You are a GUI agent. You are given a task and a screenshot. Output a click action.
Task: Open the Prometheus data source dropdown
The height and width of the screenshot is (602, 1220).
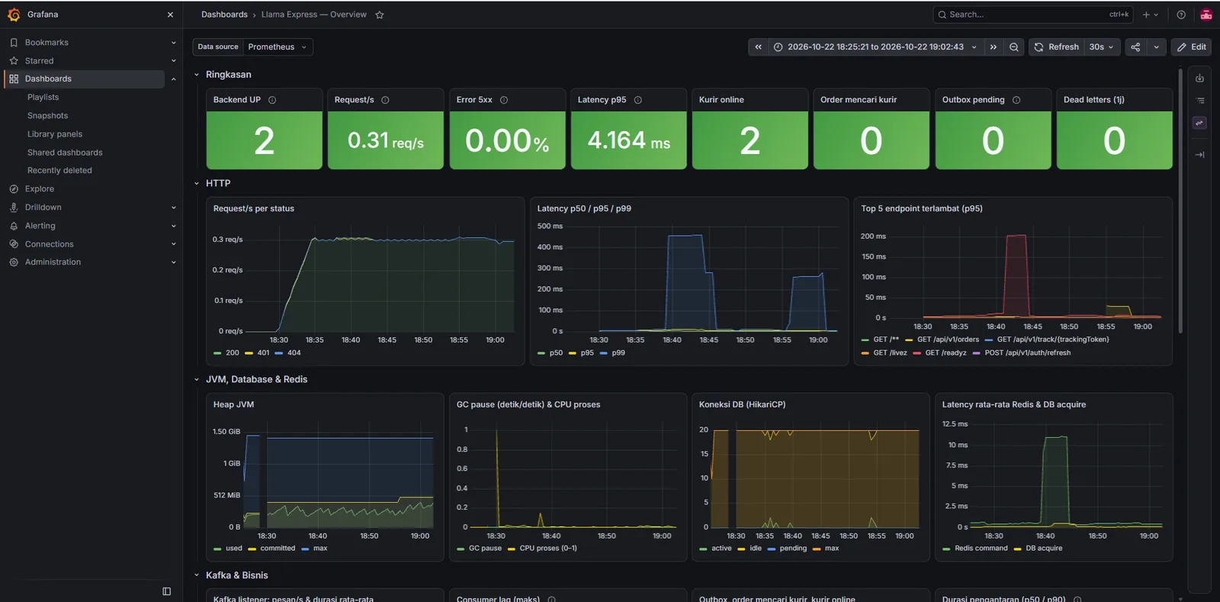pos(278,47)
